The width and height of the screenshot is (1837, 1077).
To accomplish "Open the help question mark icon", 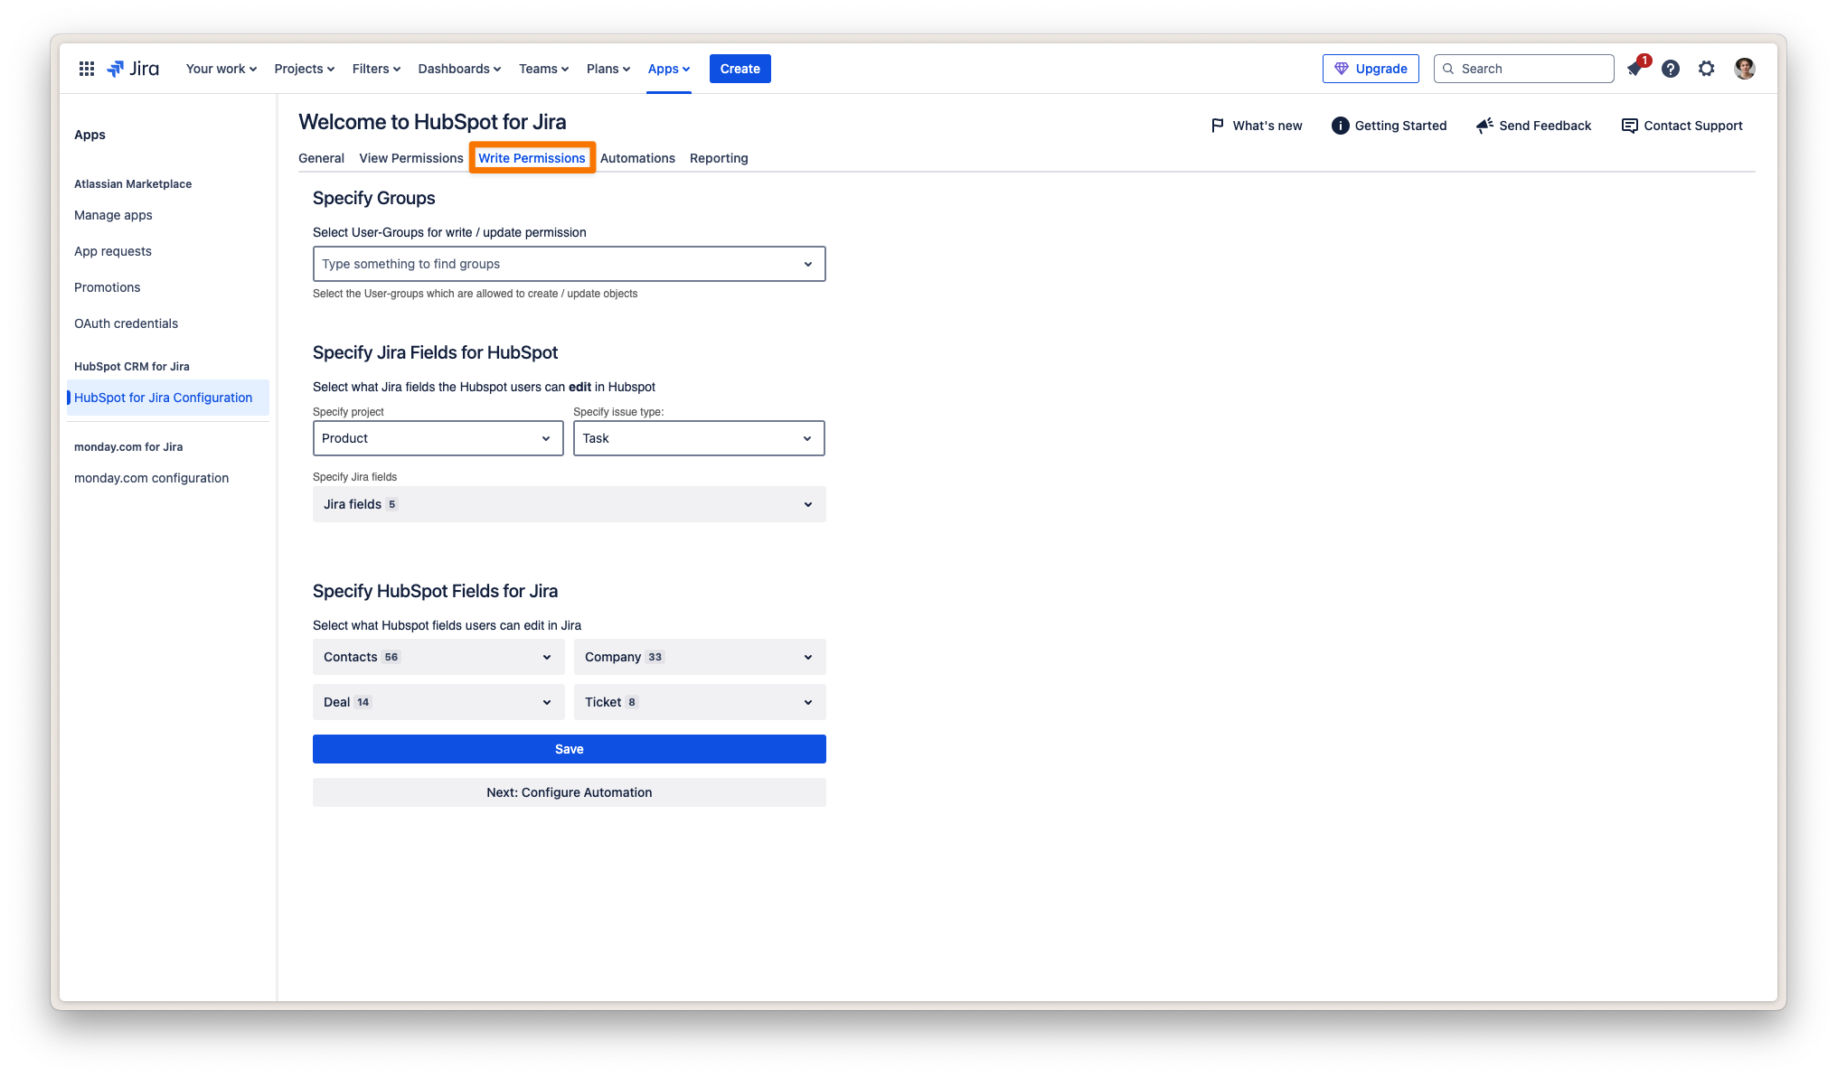I will tap(1671, 69).
